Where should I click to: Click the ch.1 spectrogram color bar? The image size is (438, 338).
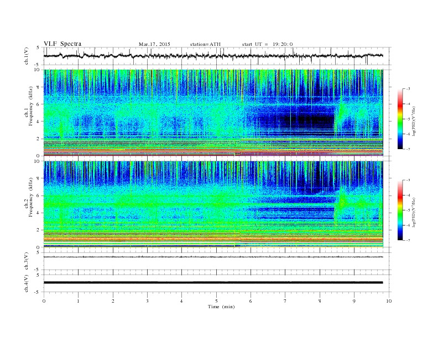(x=400, y=119)
